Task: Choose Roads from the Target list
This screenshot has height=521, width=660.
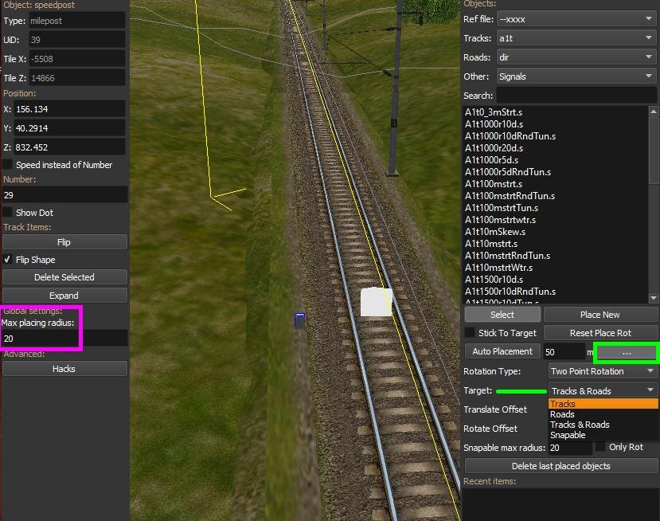Action: [562, 414]
